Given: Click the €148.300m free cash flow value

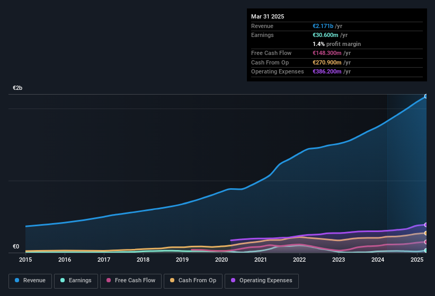Looking at the screenshot, I should click(x=327, y=53).
